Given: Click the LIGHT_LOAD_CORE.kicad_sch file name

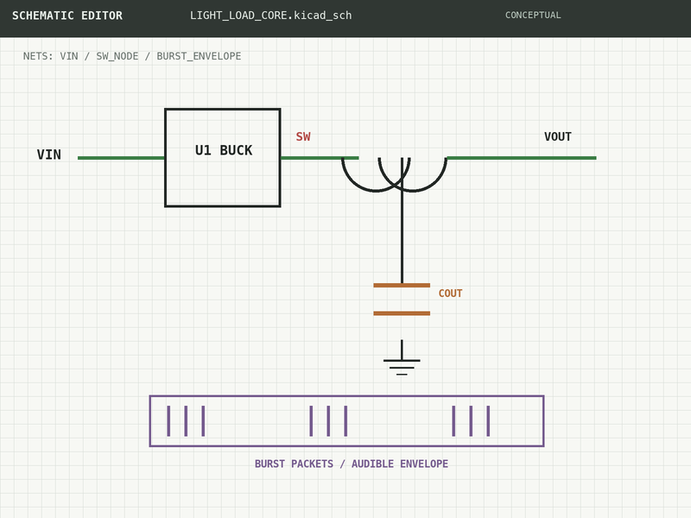Looking at the screenshot, I should pos(271,16).
